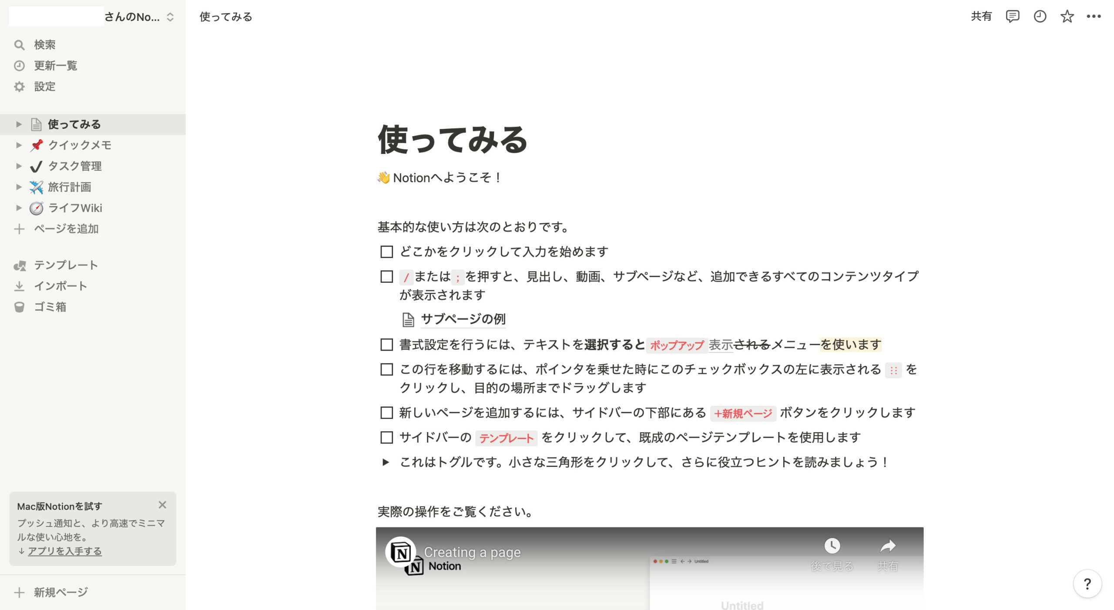
Task: Click the clock icon beside 更新一覧
Action: (19, 66)
